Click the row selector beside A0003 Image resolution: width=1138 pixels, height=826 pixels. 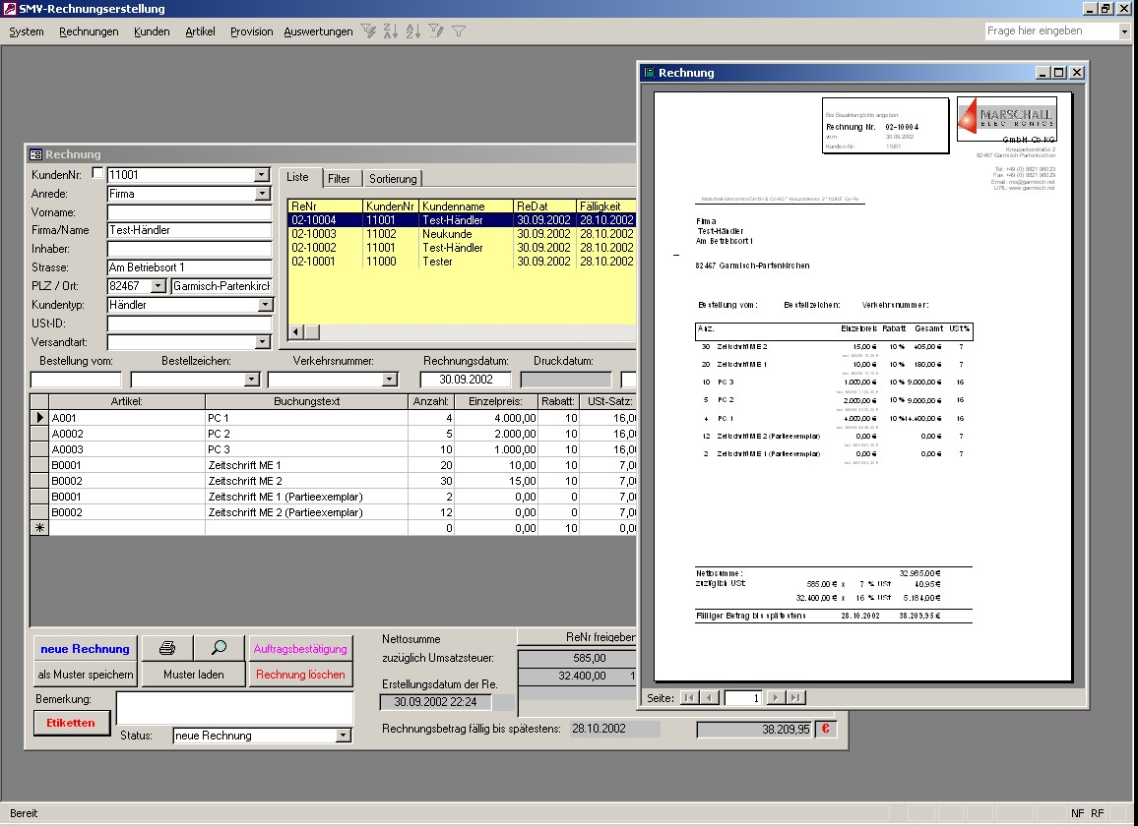pos(40,449)
